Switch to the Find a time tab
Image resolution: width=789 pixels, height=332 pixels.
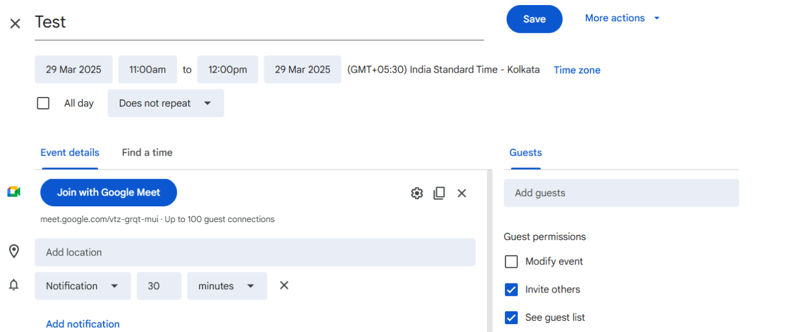pyautogui.click(x=147, y=152)
